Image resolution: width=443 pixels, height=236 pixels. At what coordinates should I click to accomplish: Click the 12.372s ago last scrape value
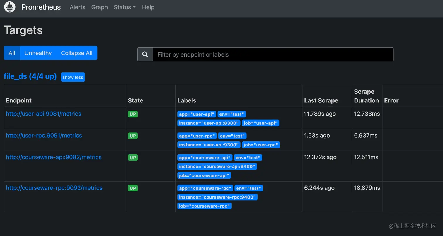click(x=320, y=157)
